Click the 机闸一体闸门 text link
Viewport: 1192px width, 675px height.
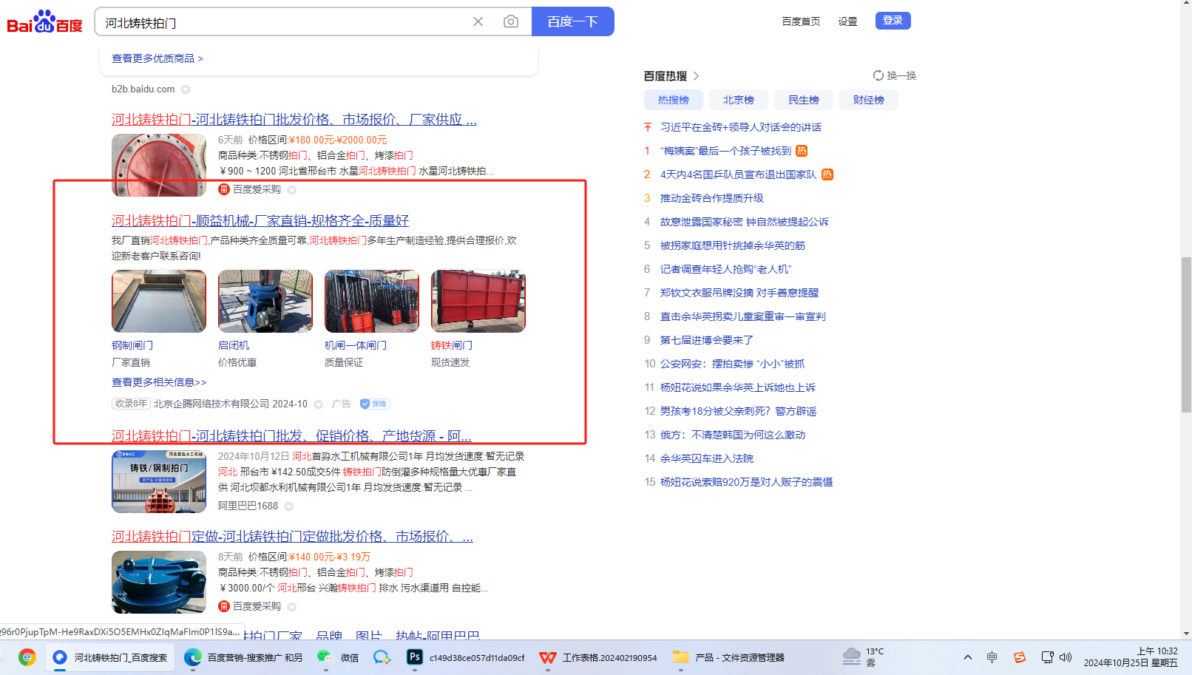coord(356,345)
